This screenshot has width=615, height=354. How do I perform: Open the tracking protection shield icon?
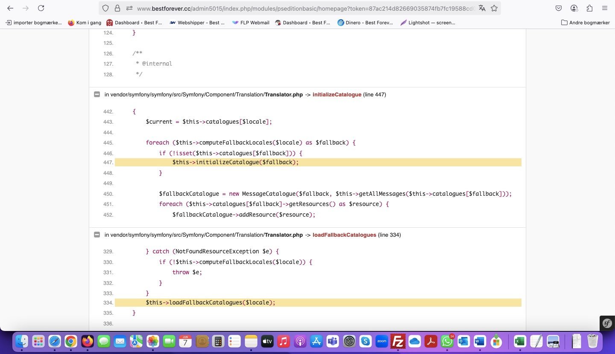coord(105,8)
